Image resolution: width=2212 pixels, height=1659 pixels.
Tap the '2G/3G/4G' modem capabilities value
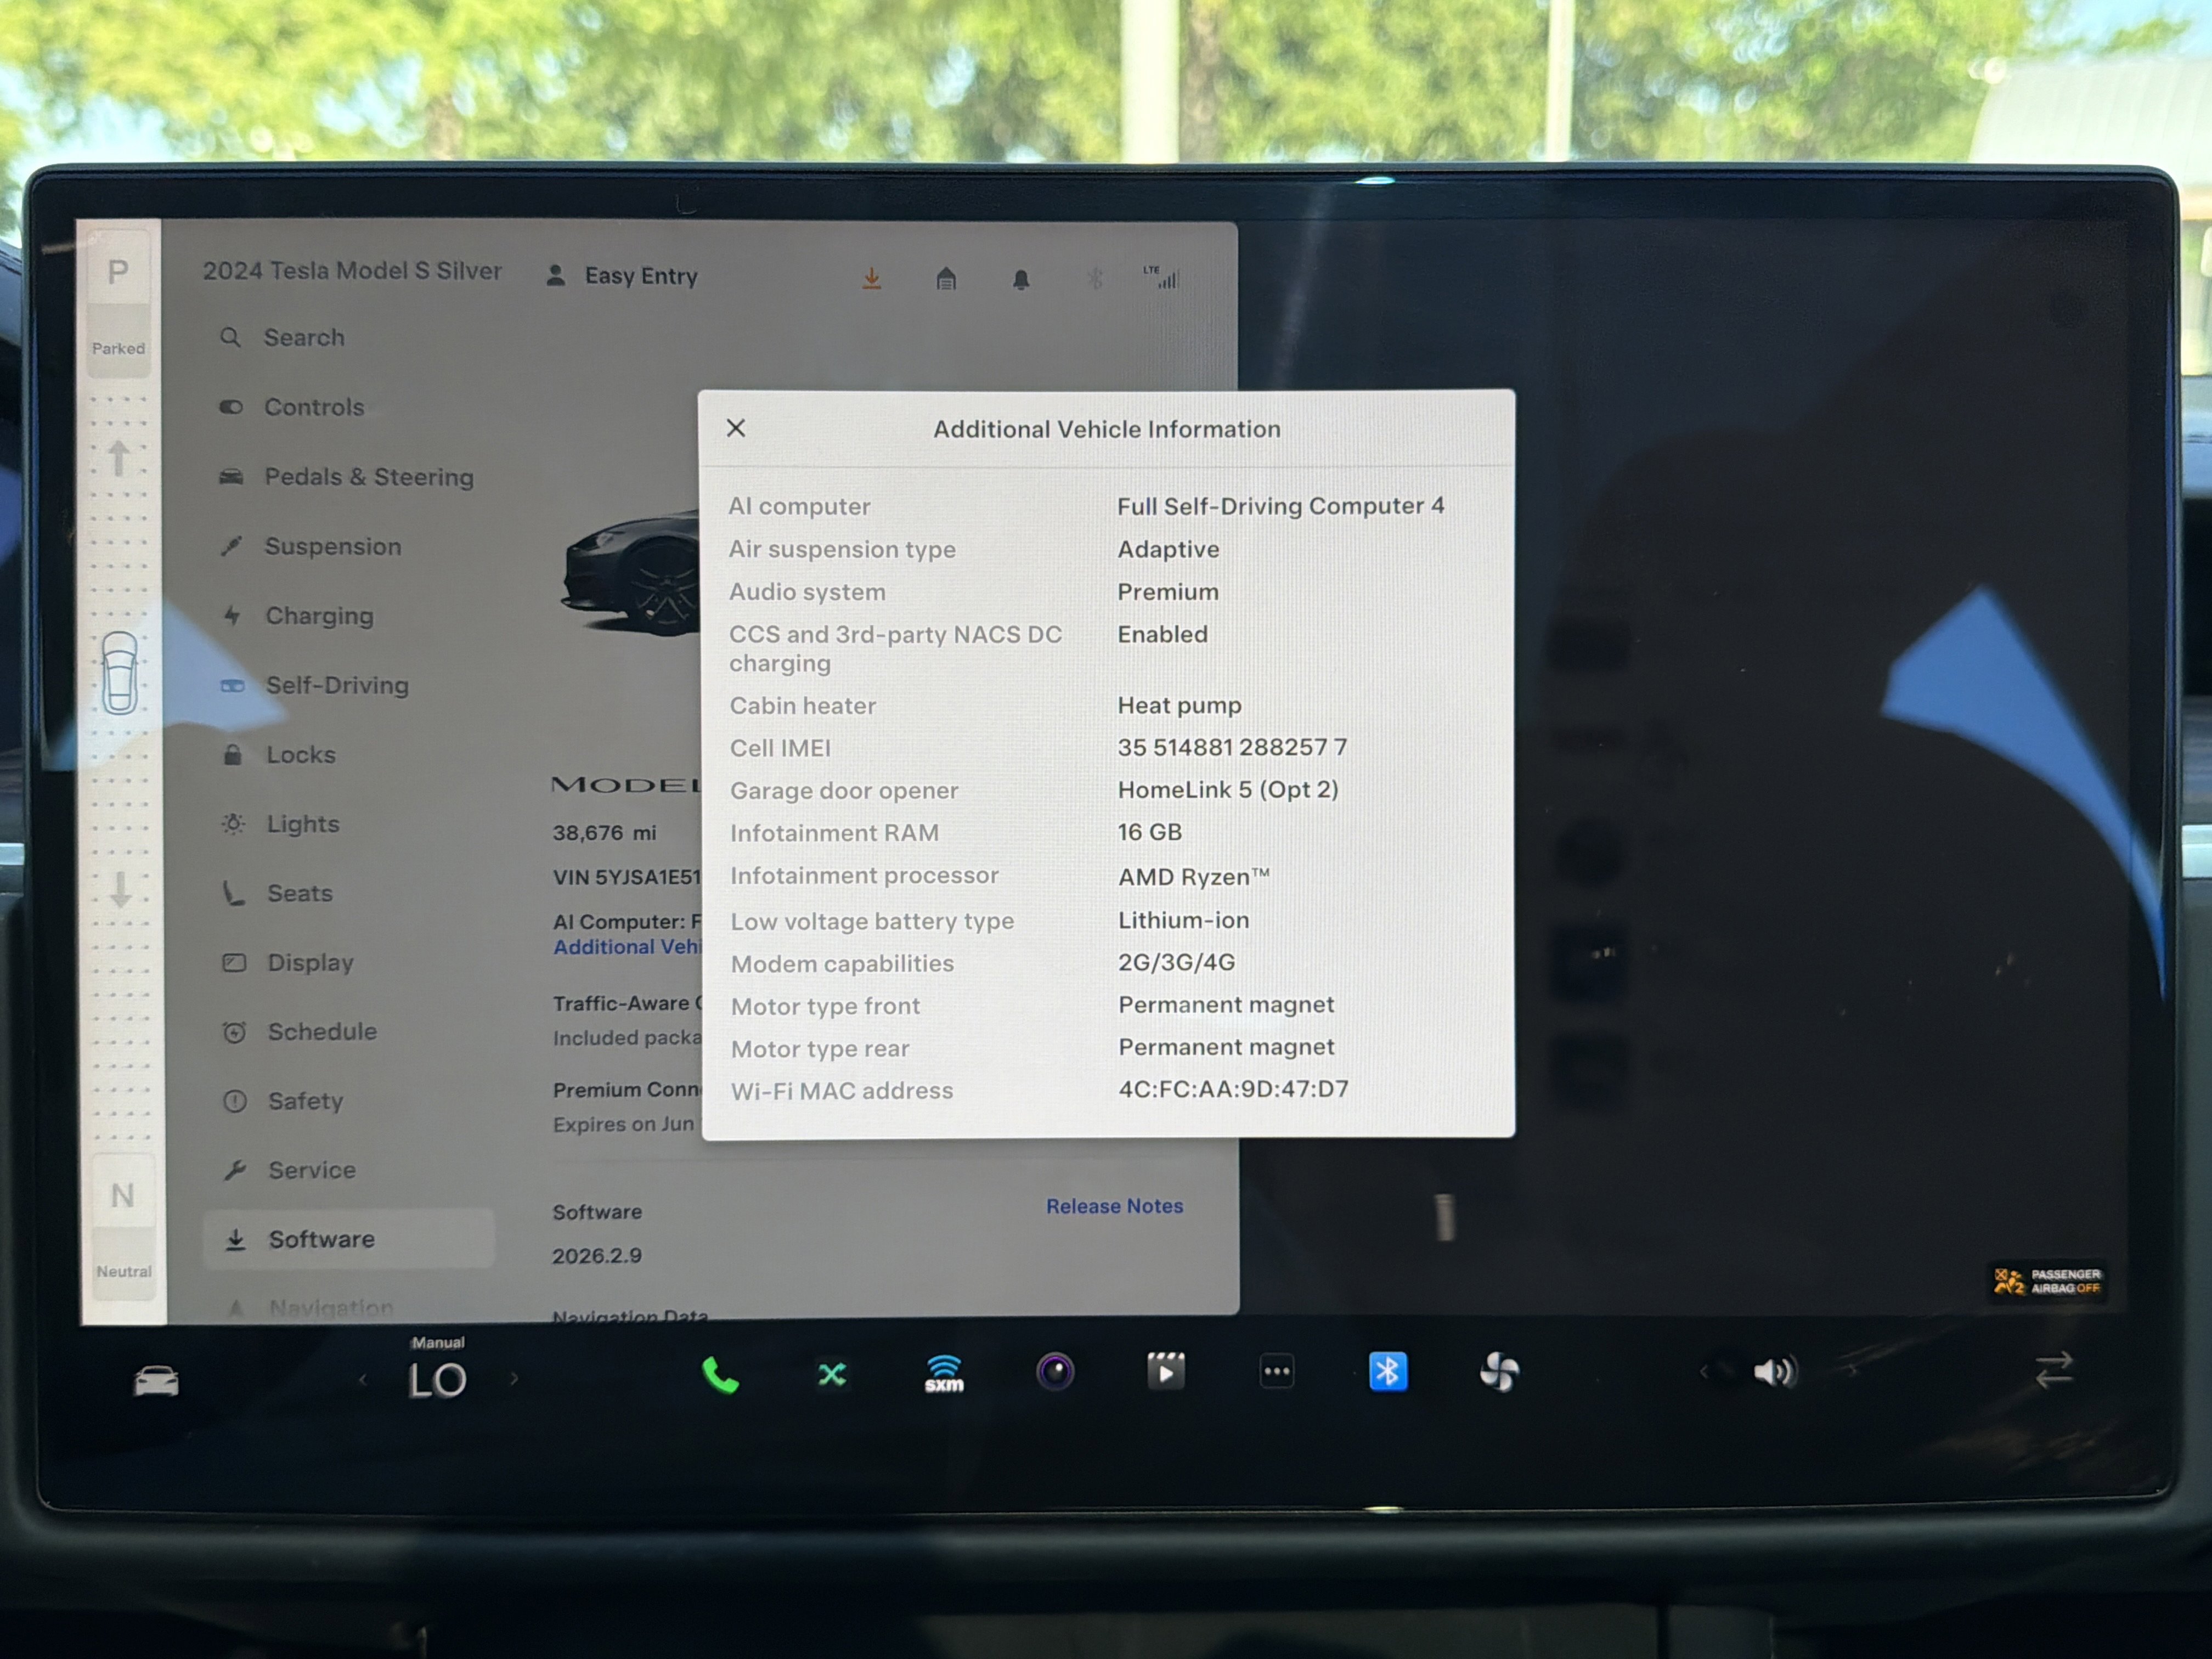1177,962
